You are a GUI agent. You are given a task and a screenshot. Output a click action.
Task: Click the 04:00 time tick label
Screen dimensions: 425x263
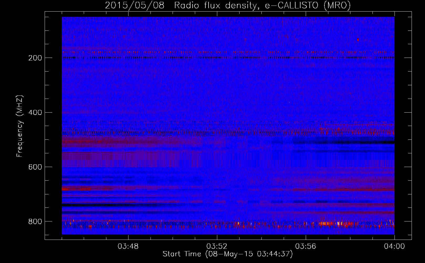tap(395, 246)
